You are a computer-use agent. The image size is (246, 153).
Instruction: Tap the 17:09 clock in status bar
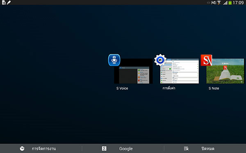[238, 3]
